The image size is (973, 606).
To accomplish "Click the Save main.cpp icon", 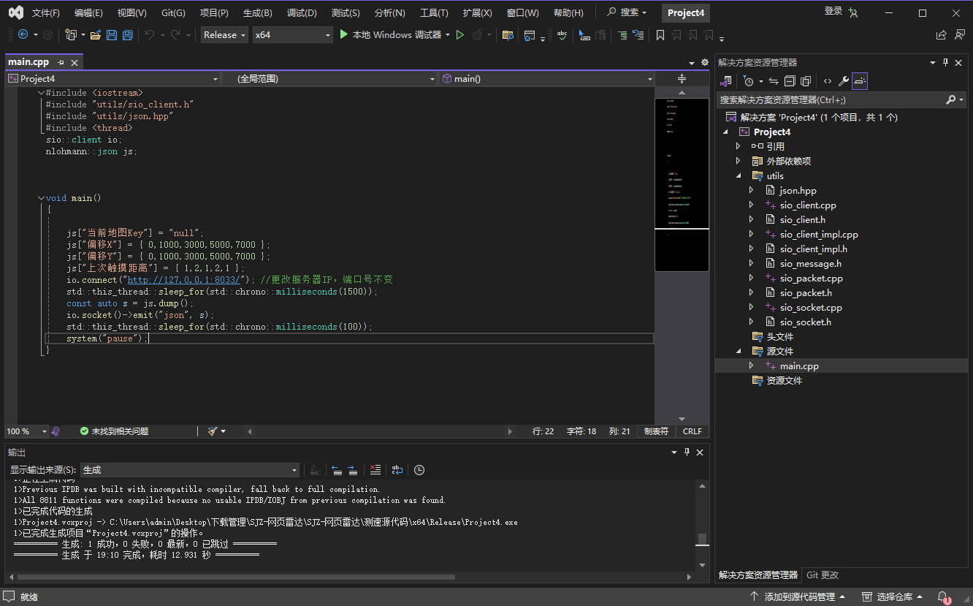I will click(111, 34).
